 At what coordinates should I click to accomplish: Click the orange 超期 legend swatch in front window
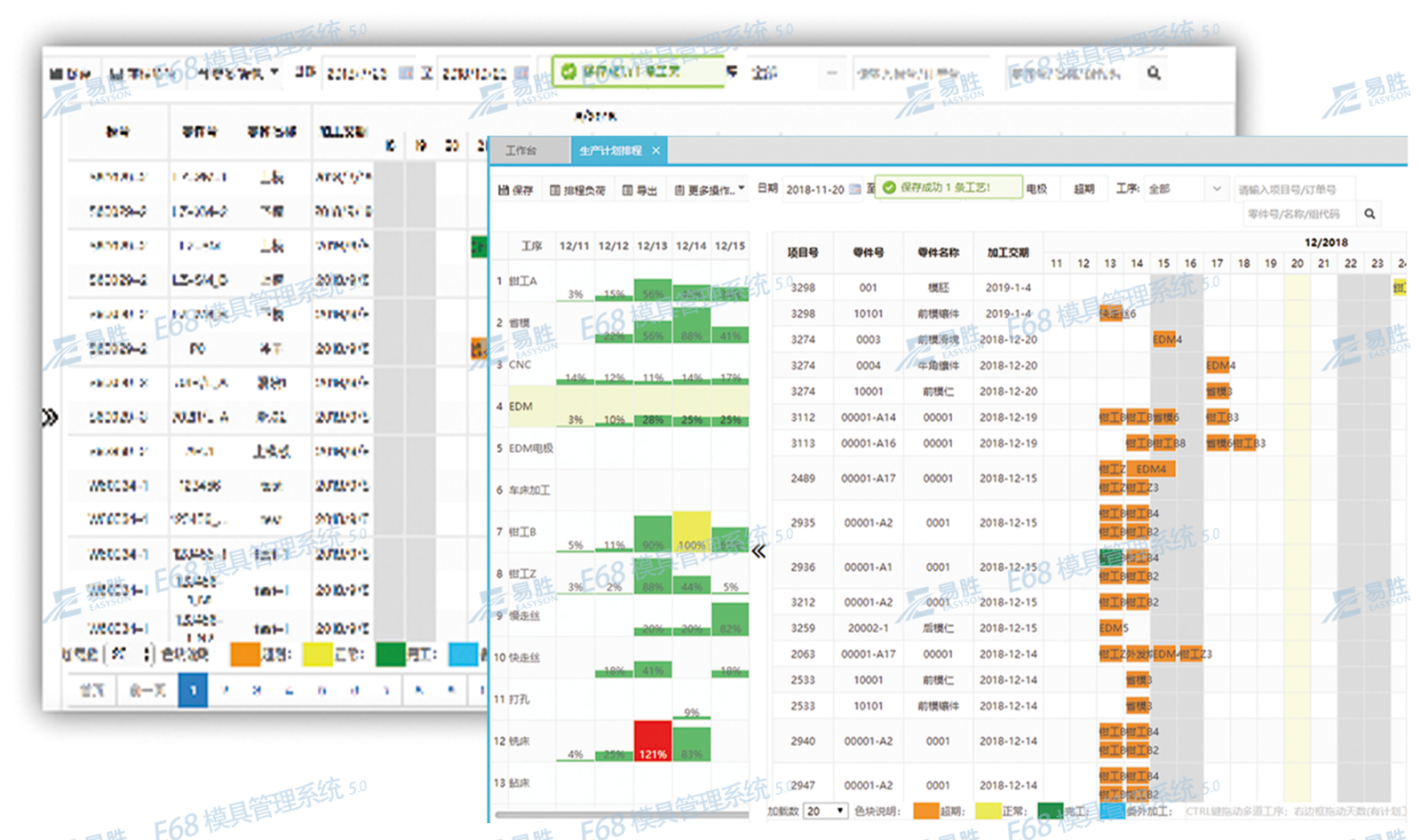pyautogui.click(x=925, y=811)
